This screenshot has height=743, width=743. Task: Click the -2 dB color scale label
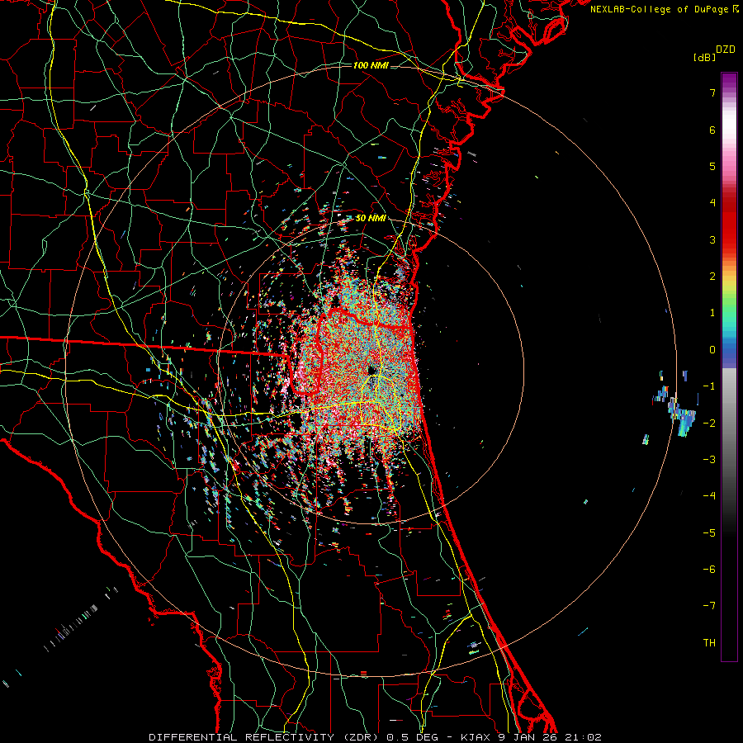709,424
